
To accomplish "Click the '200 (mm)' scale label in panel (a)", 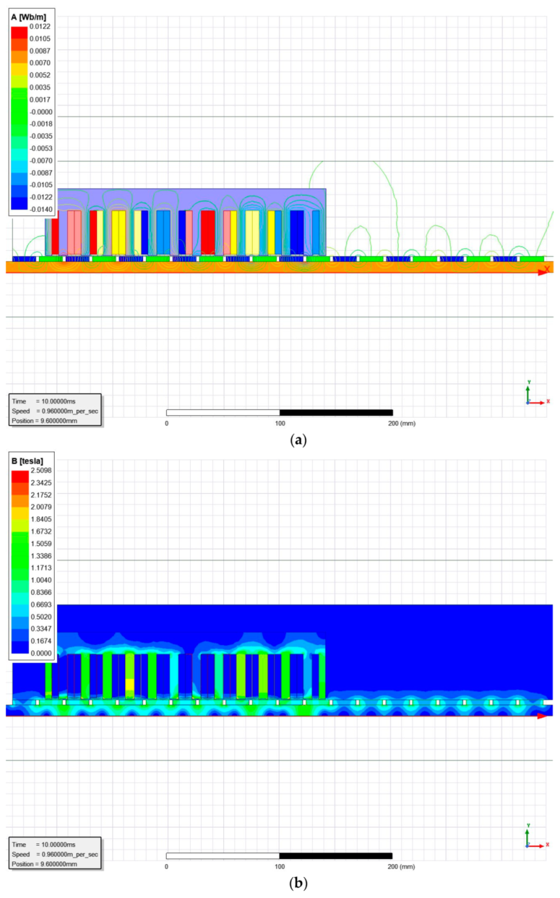I will tap(401, 423).
